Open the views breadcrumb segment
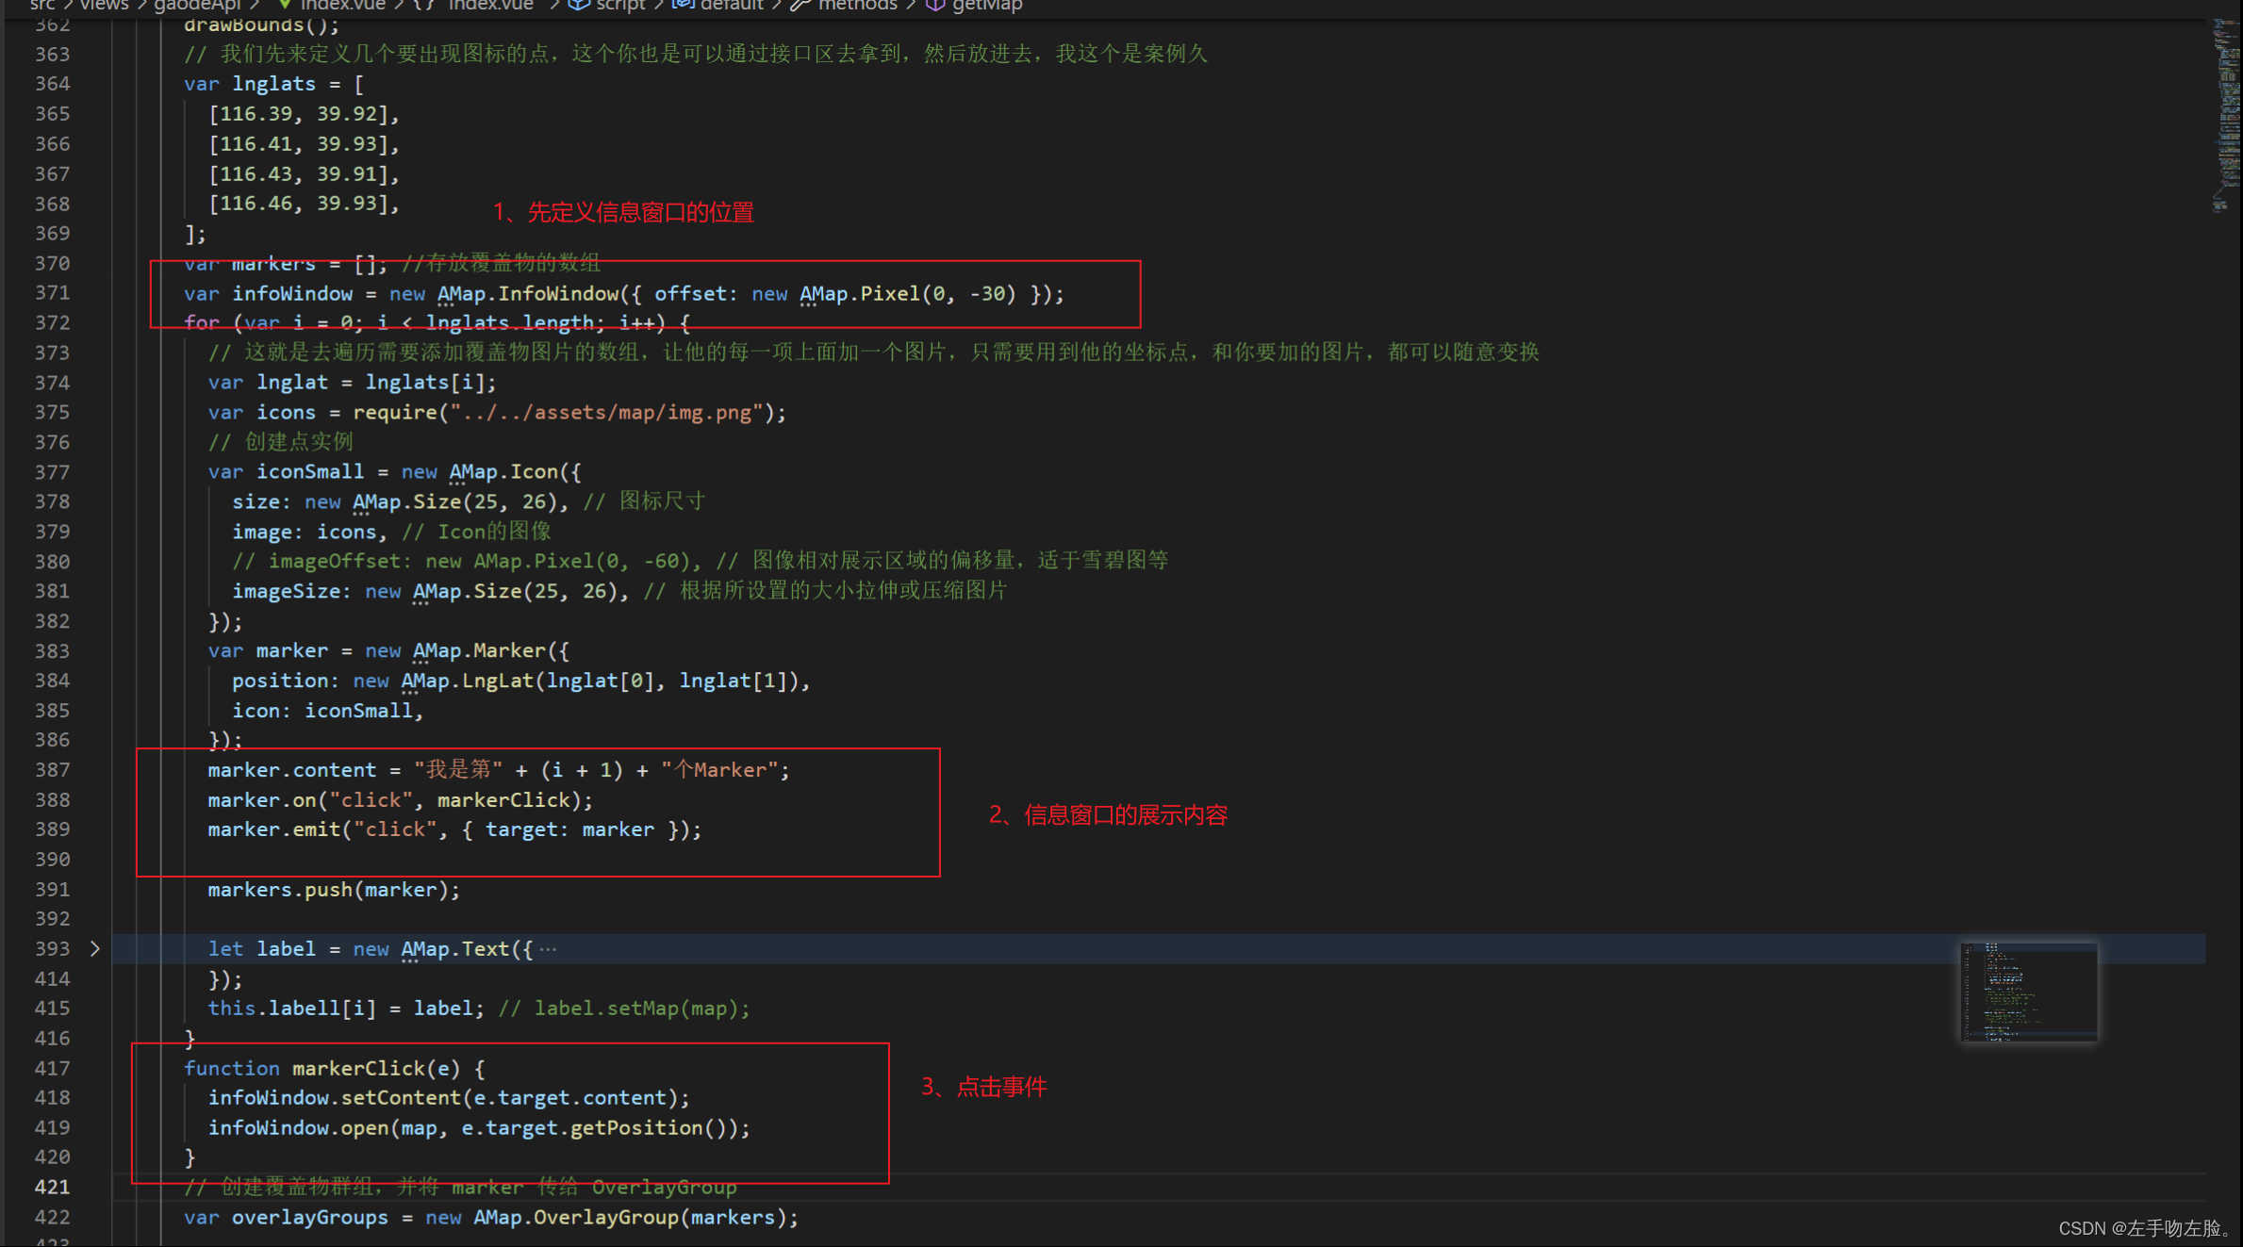This screenshot has width=2243, height=1247. pos(104,5)
